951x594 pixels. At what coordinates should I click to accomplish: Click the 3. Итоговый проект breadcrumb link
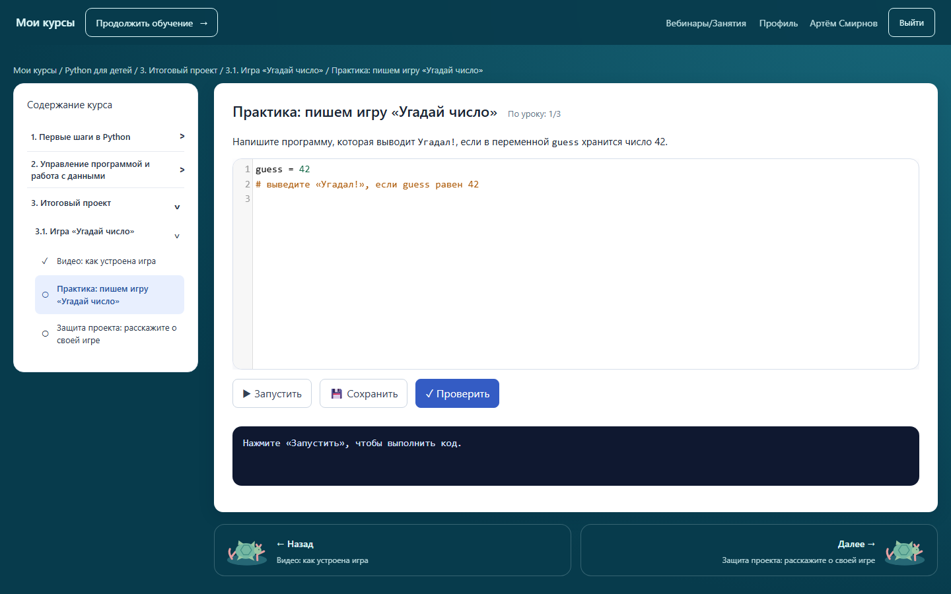(178, 71)
